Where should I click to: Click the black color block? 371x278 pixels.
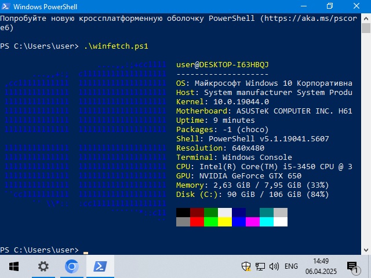(x=183, y=213)
